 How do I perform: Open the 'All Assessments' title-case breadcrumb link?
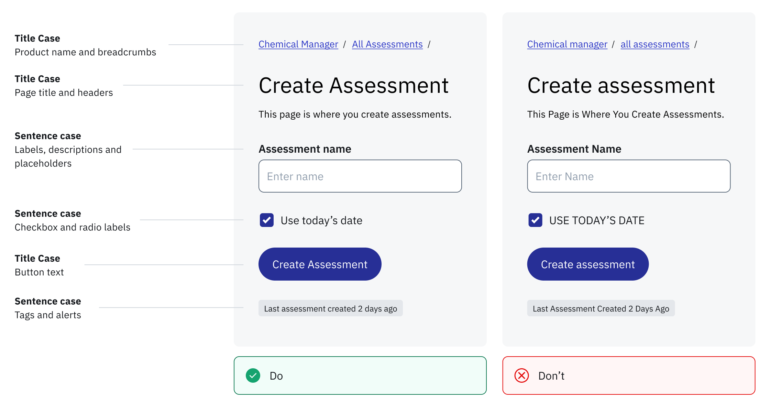tap(387, 44)
